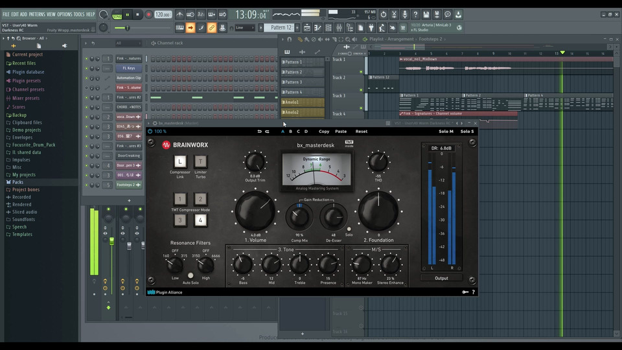The image size is (622, 350).
Task: Select the DoorCreaking channel button
Action: (129, 156)
